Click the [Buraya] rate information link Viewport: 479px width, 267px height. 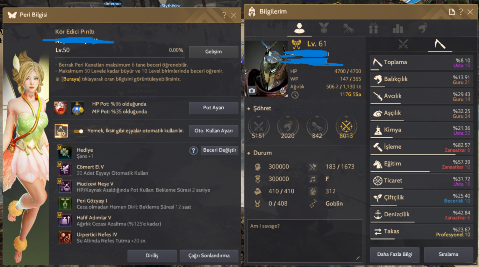pyautogui.click(x=71, y=79)
